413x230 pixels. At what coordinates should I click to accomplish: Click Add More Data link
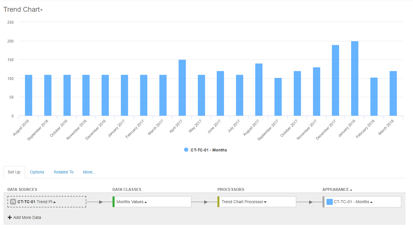pos(27,217)
